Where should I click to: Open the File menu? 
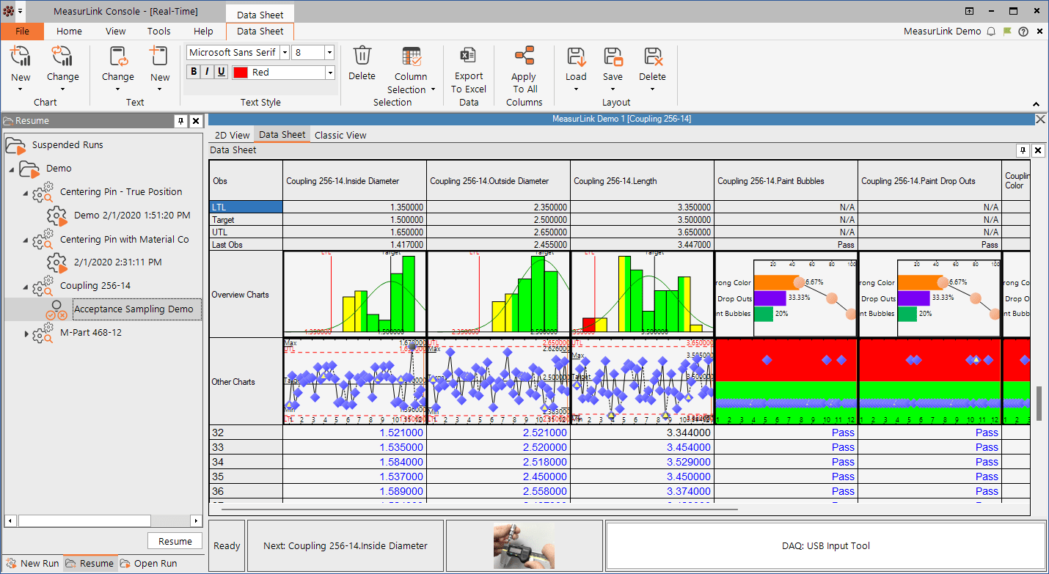pos(22,32)
